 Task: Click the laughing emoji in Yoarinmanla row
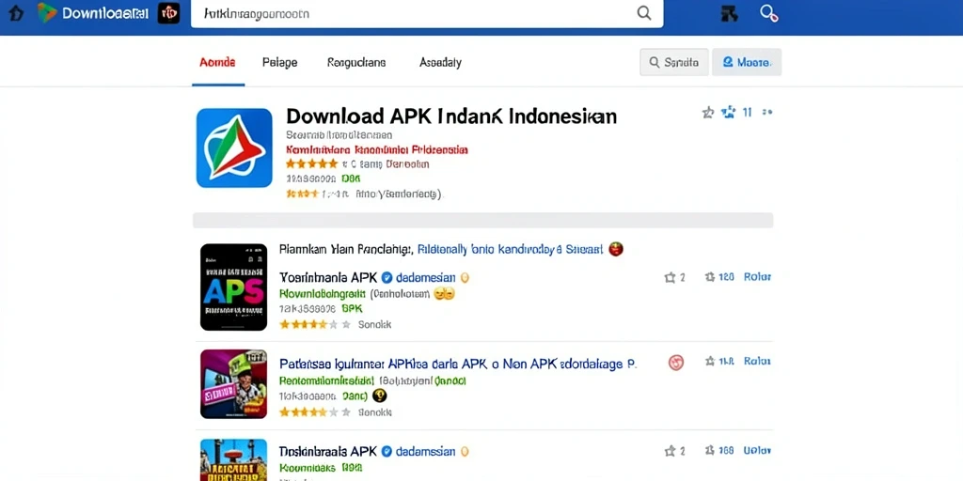tap(444, 294)
